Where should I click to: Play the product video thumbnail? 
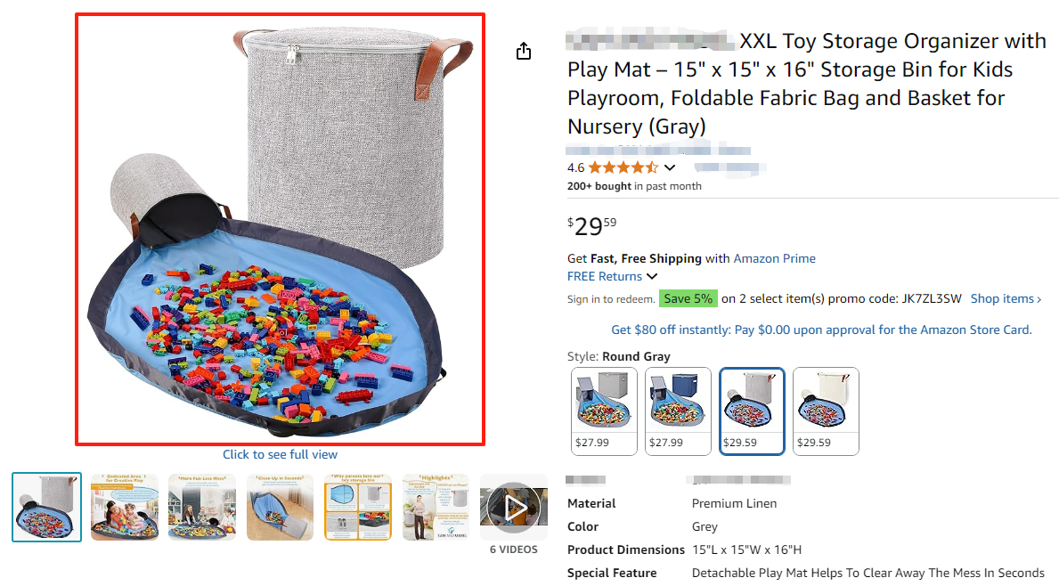click(514, 507)
